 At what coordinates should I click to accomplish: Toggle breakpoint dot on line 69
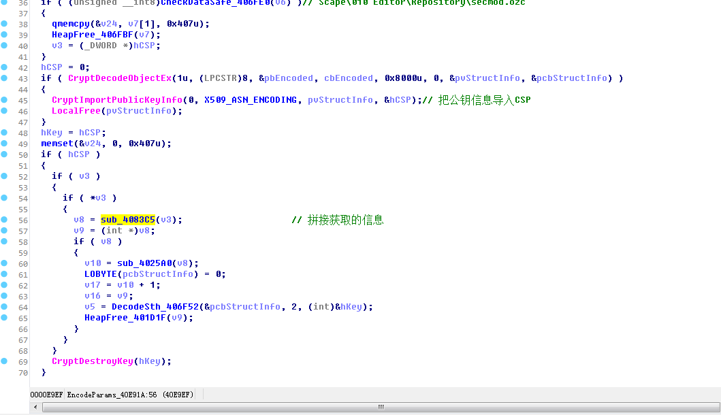pyautogui.click(x=4, y=361)
